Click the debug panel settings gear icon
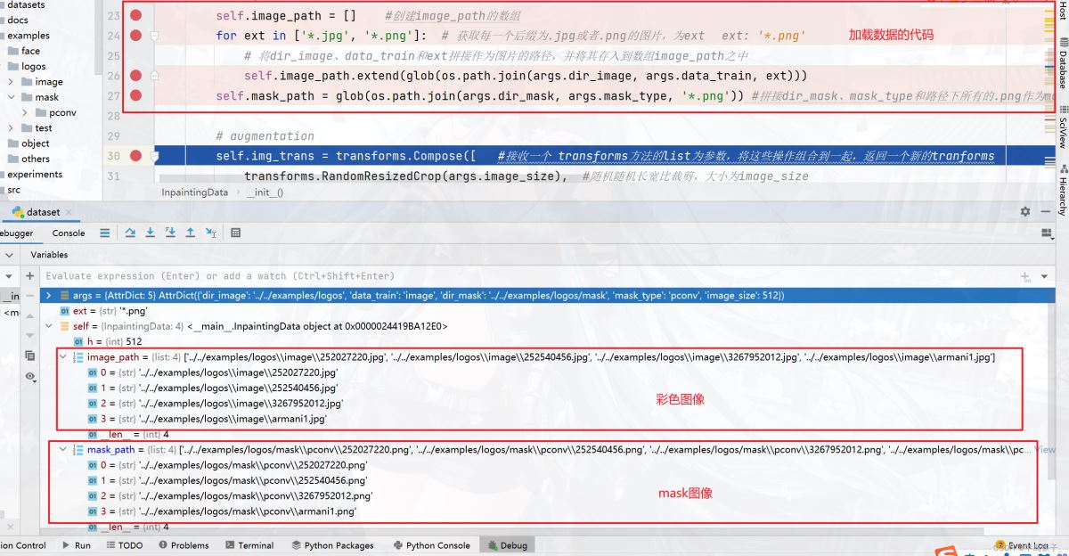This screenshot has width=1069, height=556. click(1025, 212)
